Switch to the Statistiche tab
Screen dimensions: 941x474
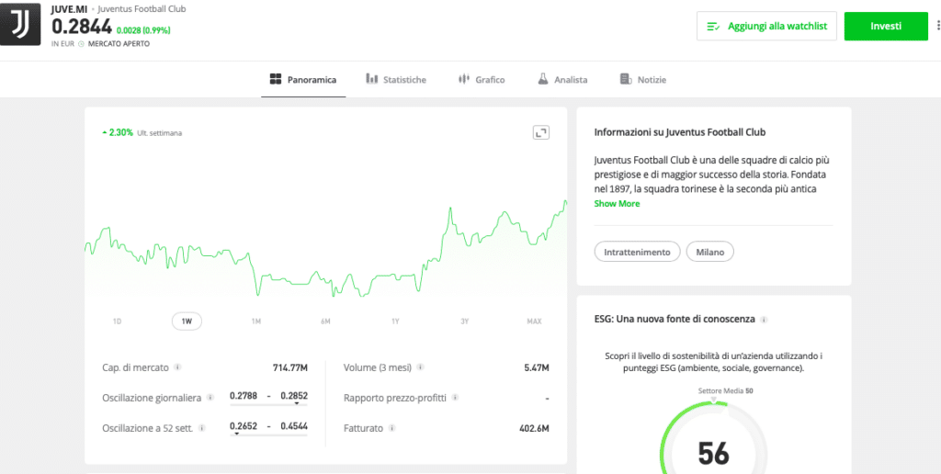(x=396, y=79)
